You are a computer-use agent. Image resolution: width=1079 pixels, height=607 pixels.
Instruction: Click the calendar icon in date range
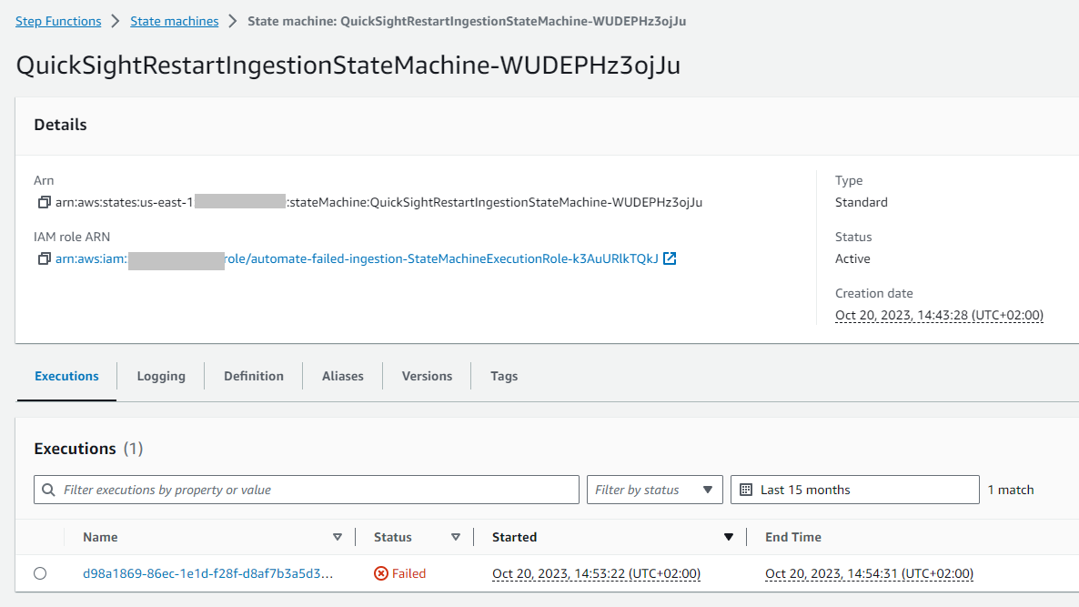[746, 490]
